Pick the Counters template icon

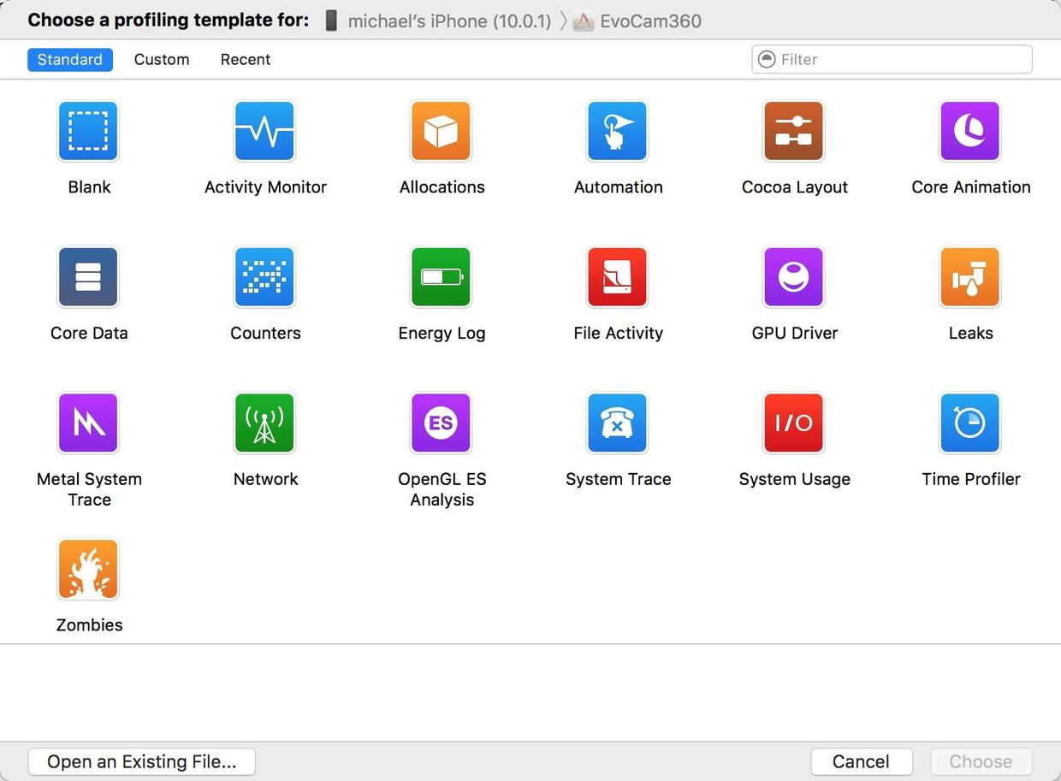point(264,277)
